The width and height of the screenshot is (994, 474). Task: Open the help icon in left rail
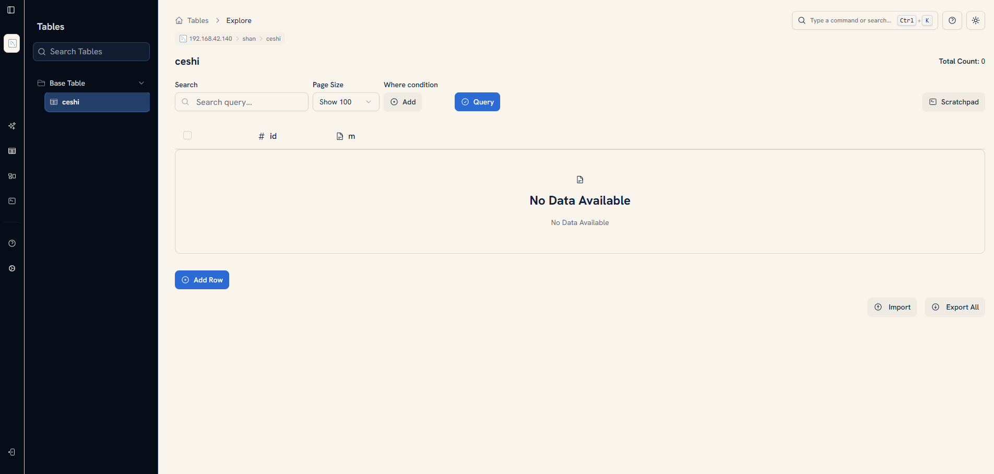coord(12,243)
